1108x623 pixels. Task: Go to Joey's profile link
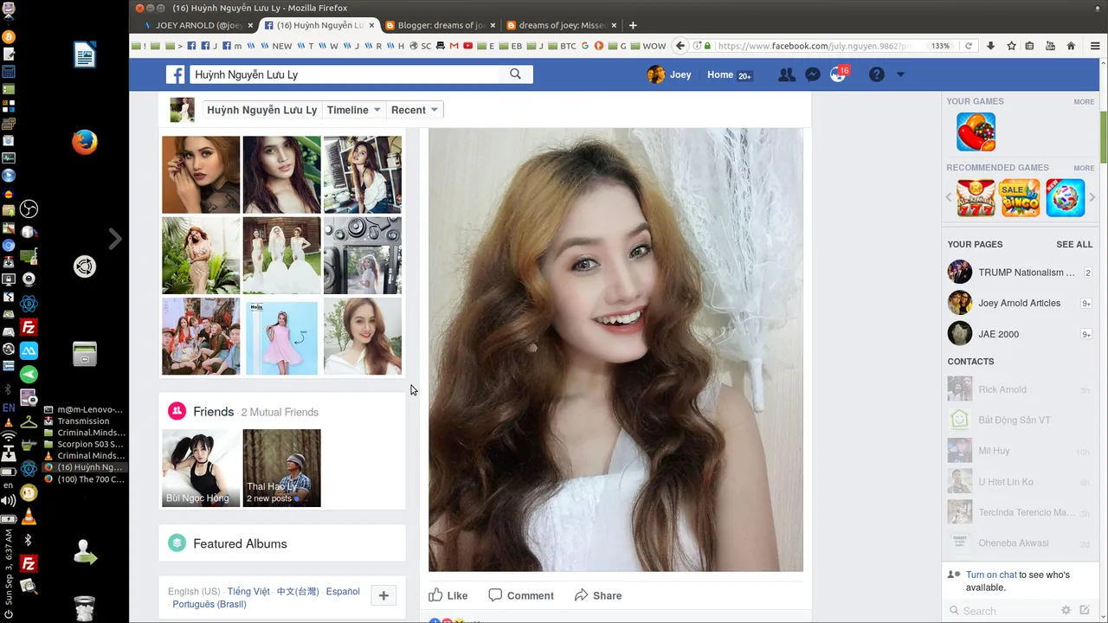point(669,74)
